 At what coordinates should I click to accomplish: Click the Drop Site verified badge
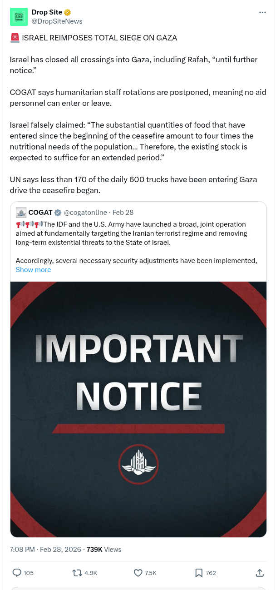(68, 12)
